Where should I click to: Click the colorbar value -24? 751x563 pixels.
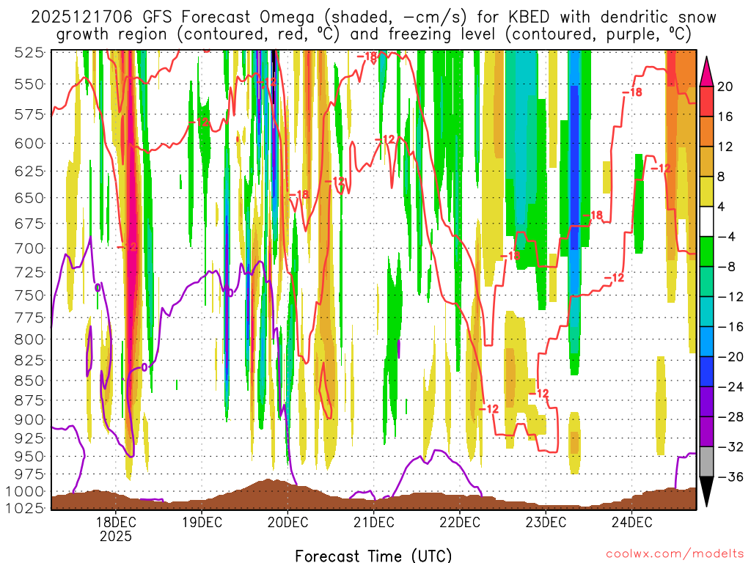tap(730, 387)
